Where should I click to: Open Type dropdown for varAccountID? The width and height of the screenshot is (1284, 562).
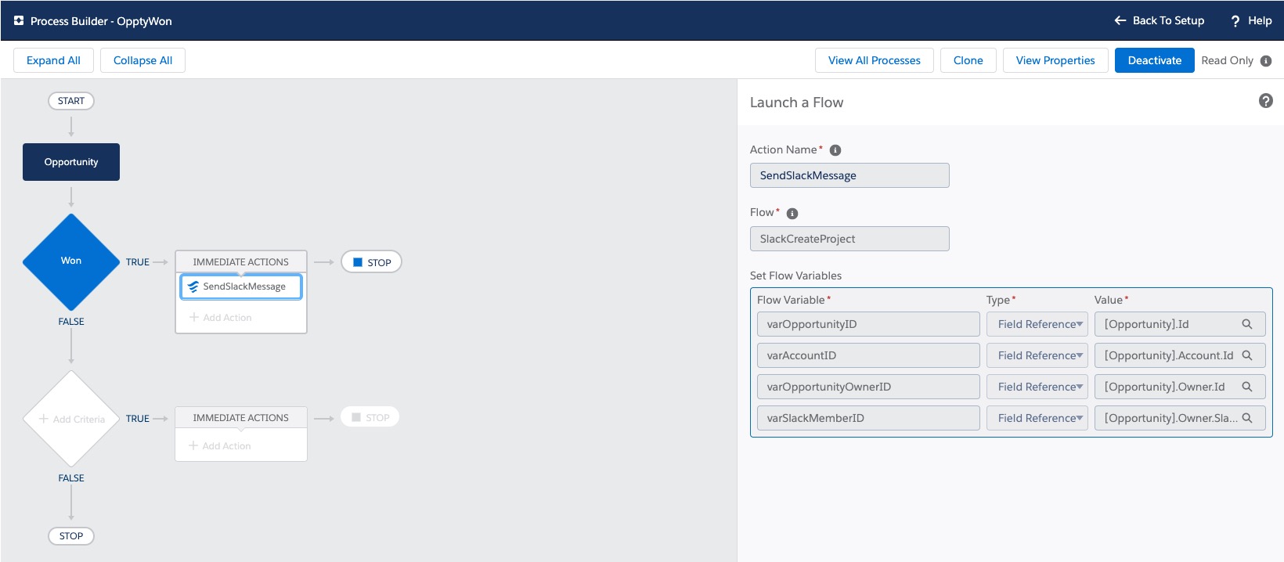pyautogui.click(x=1037, y=355)
